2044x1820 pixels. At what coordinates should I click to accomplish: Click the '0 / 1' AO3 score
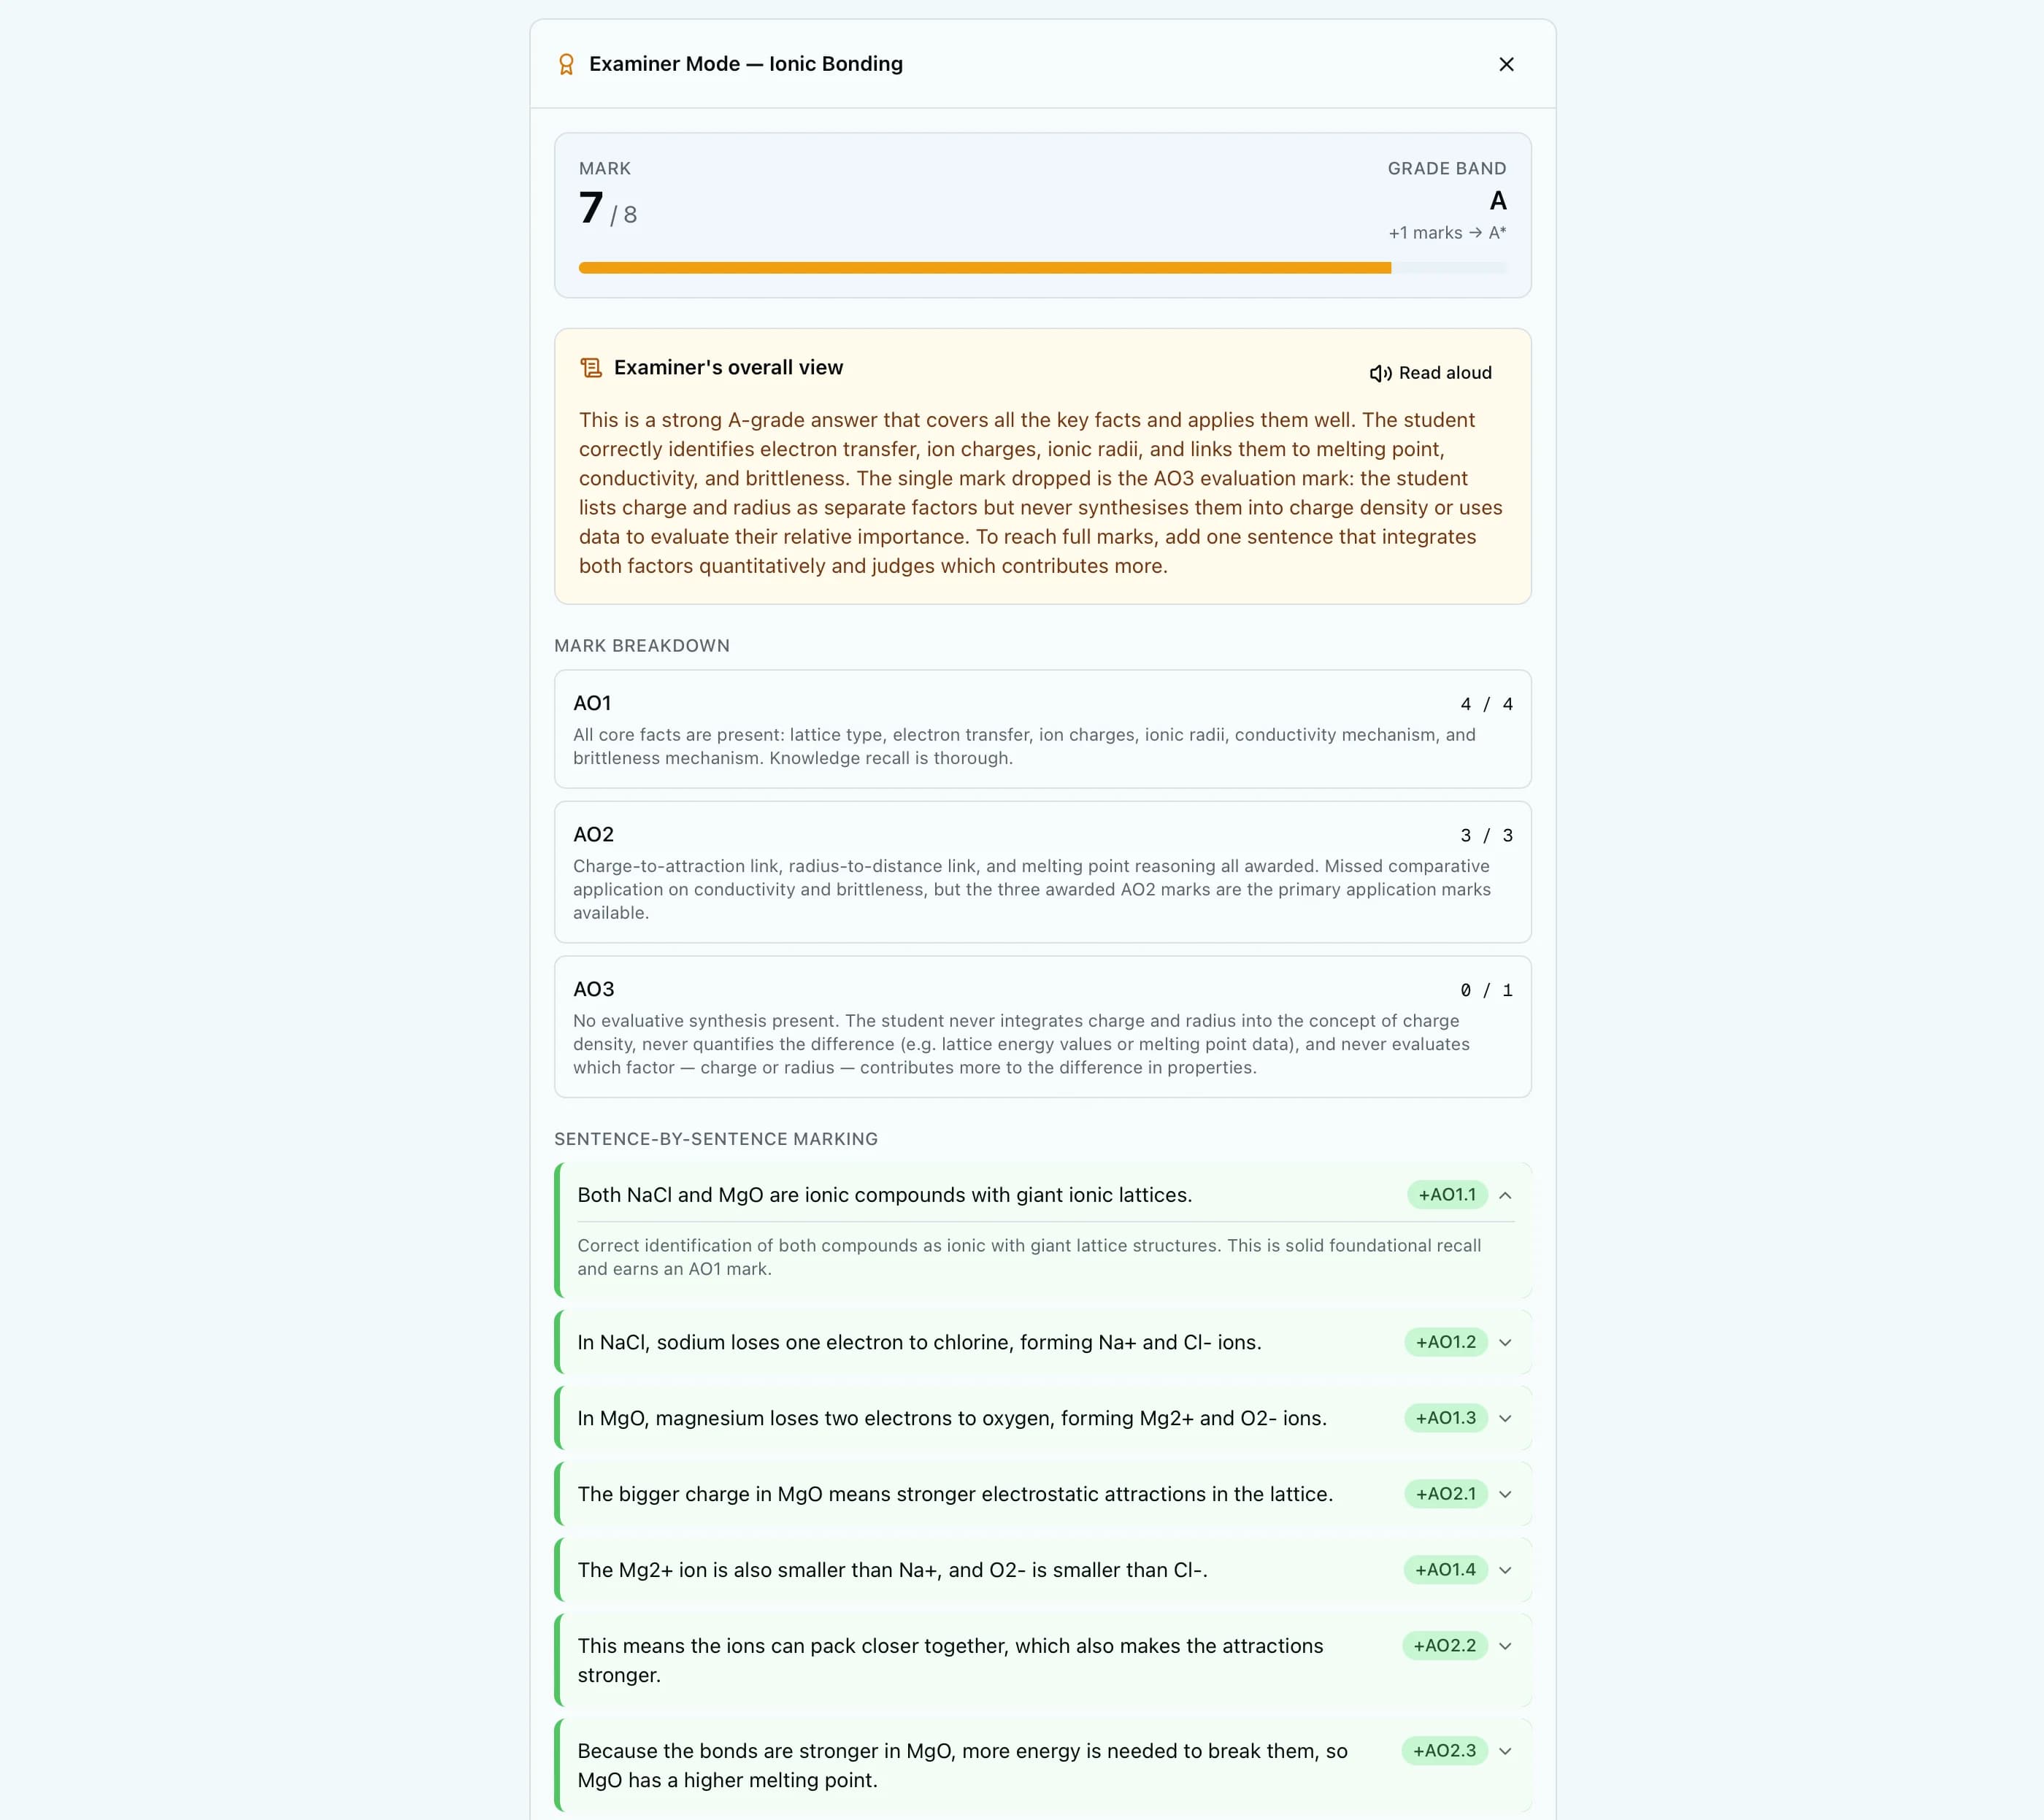point(1486,990)
